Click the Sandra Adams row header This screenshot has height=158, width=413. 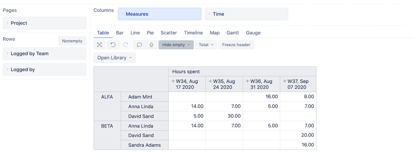(145, 145)
